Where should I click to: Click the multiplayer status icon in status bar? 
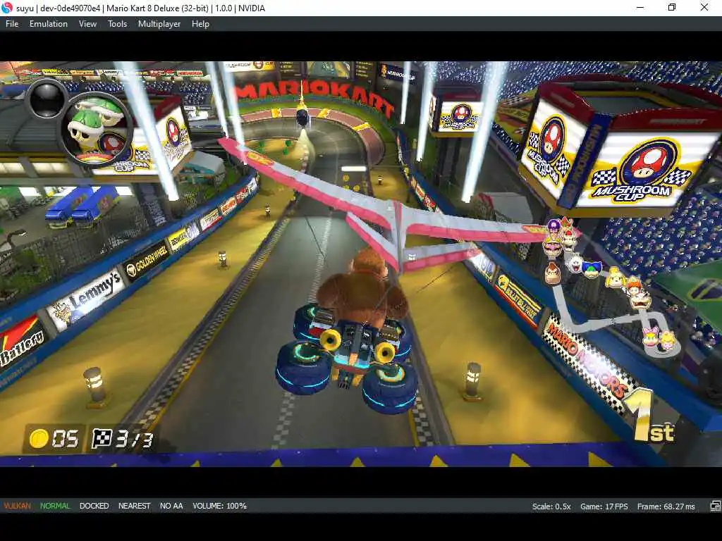coord(715,506)
